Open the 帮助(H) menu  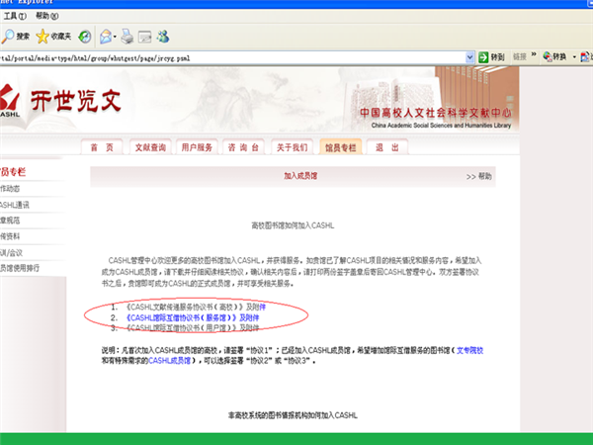(x=46, y=16)
